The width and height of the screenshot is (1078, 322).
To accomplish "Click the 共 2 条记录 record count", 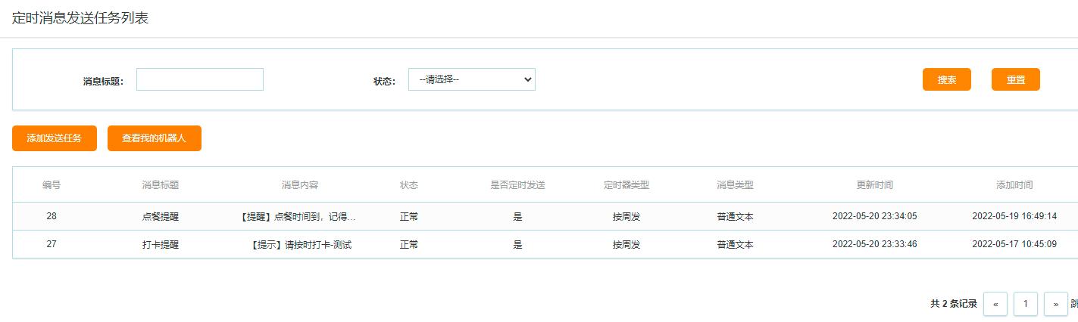I will click(x=954, y=304).
